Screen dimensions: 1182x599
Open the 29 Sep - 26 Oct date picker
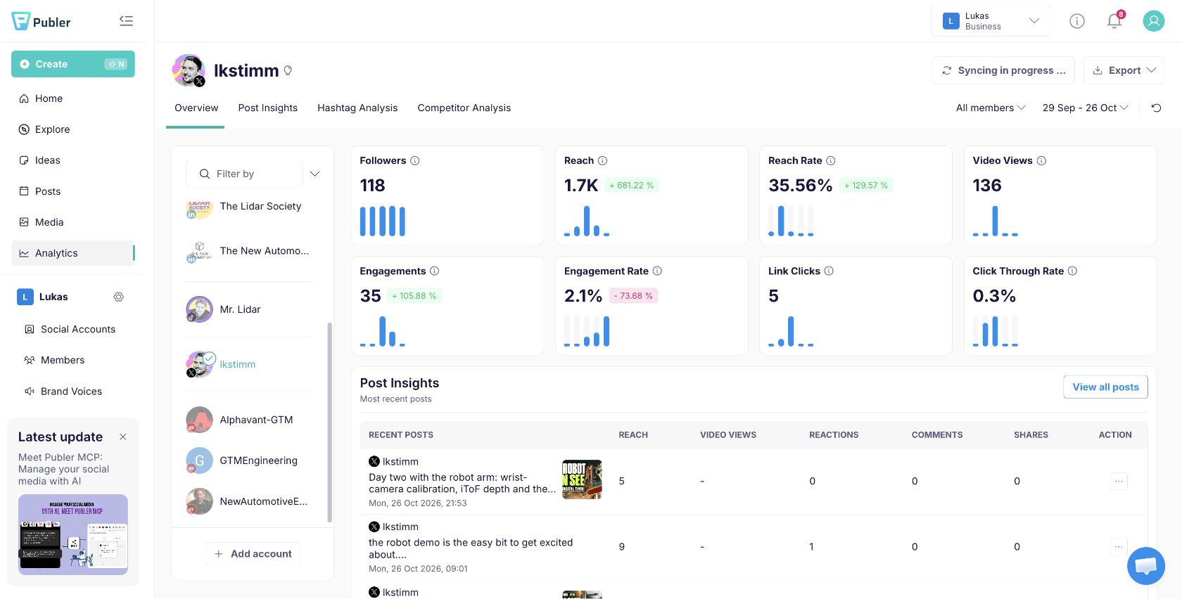(1085, 108)
